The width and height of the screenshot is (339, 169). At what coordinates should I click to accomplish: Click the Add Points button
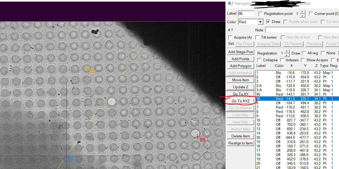coord(241,59)
